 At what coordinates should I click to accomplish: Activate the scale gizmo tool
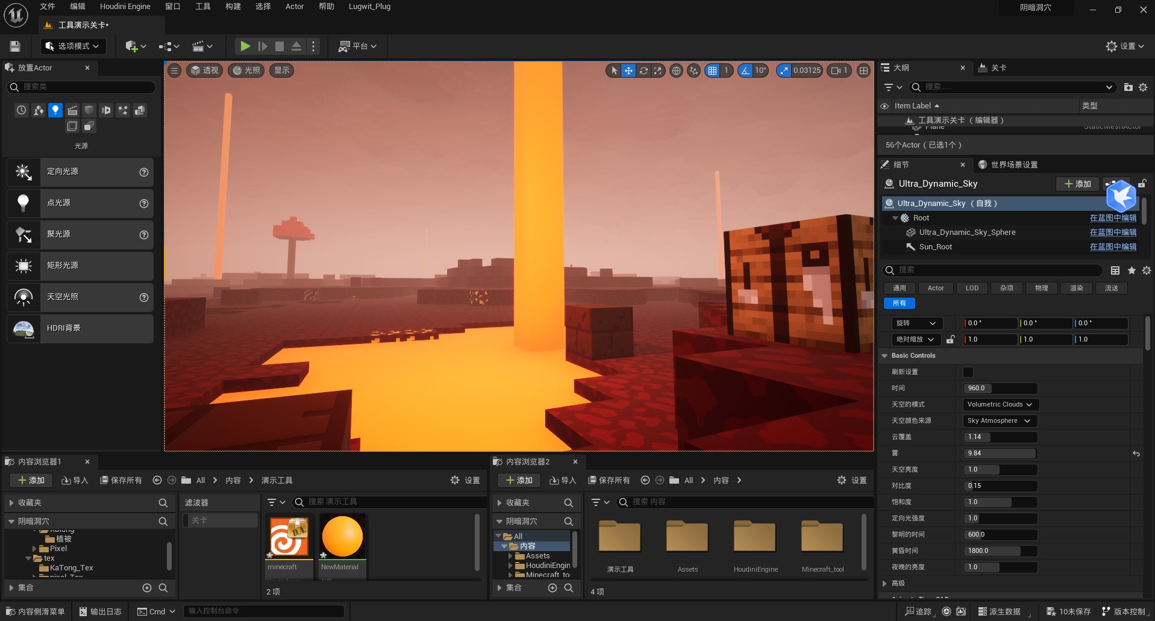(658, 70)
